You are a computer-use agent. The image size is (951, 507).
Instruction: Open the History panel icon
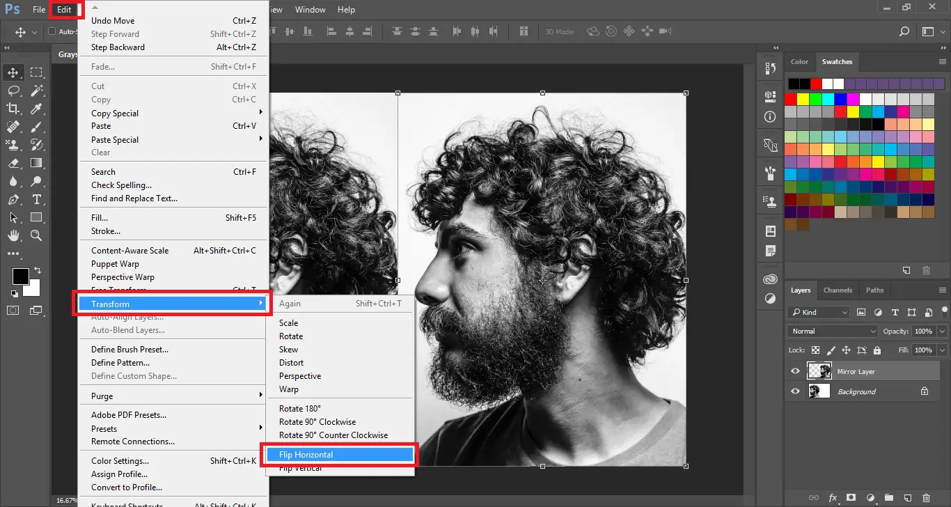click(x=770, y=68)
